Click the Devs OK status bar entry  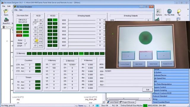pyautogui.click(x=105, y=106)
